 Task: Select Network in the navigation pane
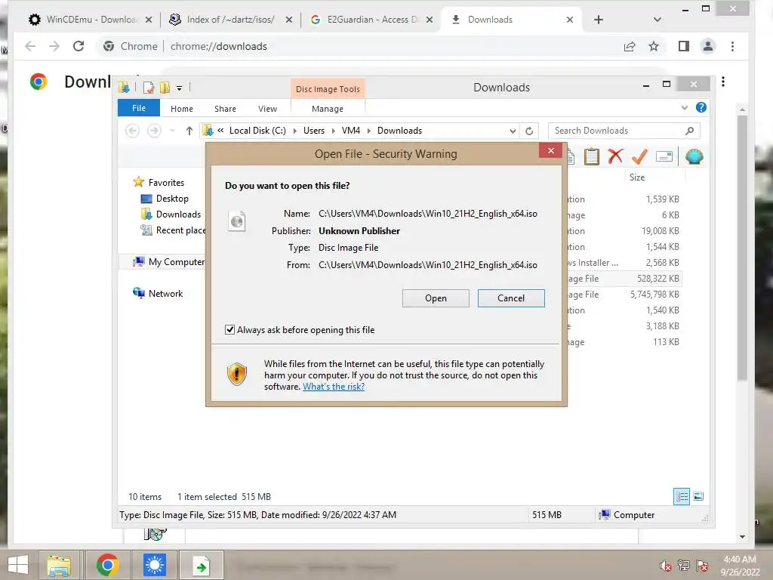coord(165,294)
